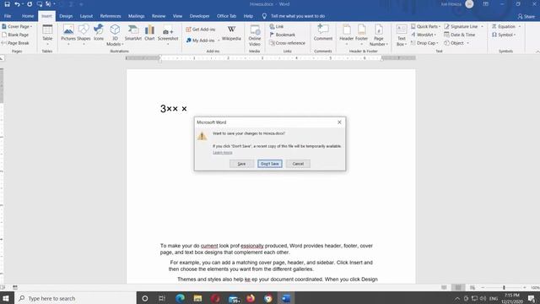Open the Pictures insert tool

(x=68, y=35)
